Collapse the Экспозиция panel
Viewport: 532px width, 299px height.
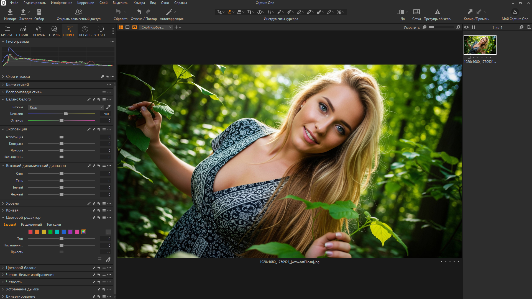point(16,129)
